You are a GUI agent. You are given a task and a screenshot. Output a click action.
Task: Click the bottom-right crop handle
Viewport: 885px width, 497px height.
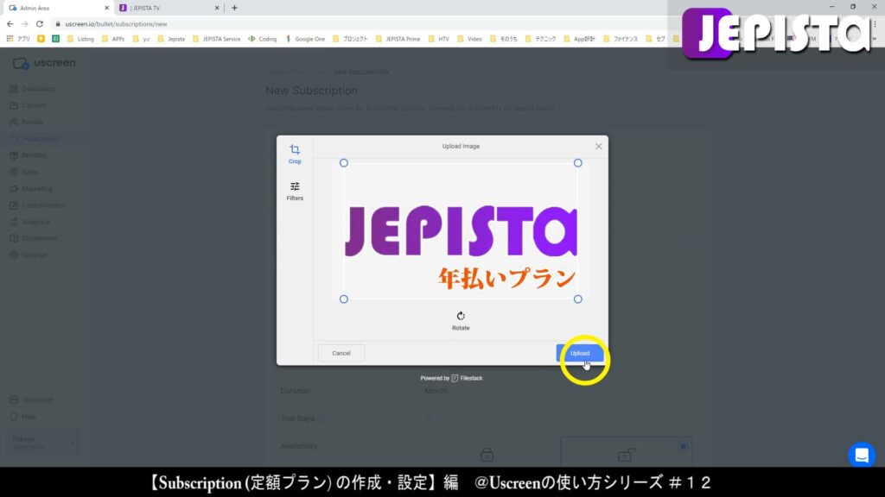[x=577, y=299]
